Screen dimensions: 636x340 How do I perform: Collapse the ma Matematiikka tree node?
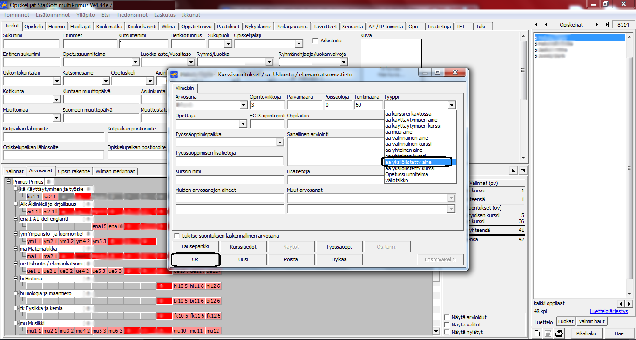point(16,249)
